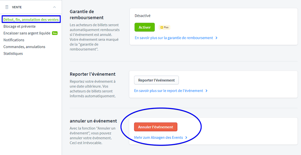The height and width of the screenshot is (155, 301).
Task: Open Commandes, annulations page
Action: click(24, 47)
